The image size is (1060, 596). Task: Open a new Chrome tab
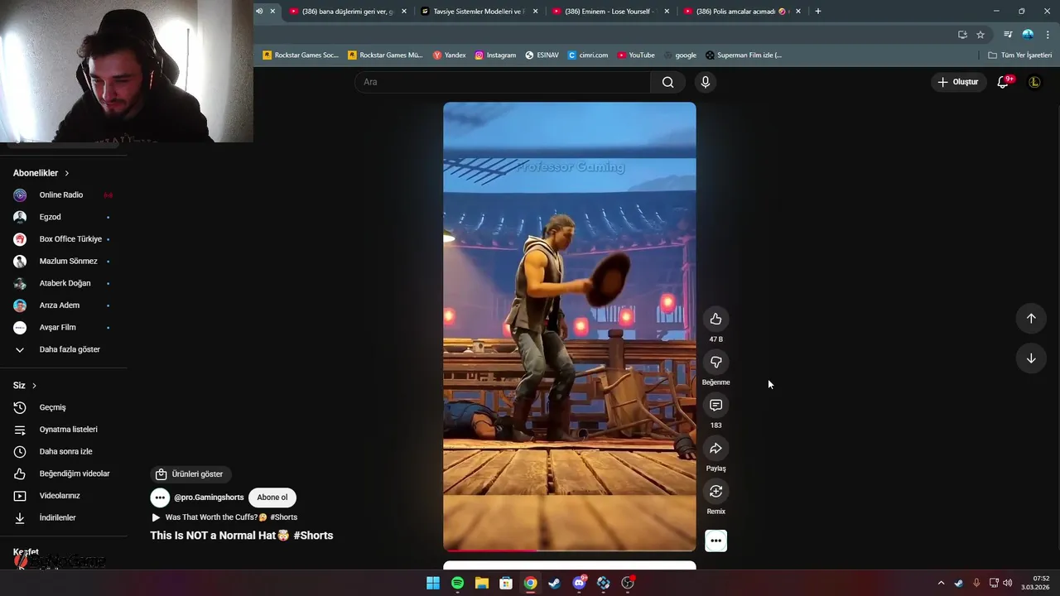pyautogui.click(x=817, y=12)
